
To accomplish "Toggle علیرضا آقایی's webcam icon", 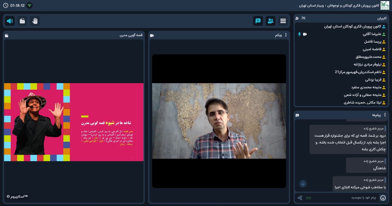I will point(305,34).
